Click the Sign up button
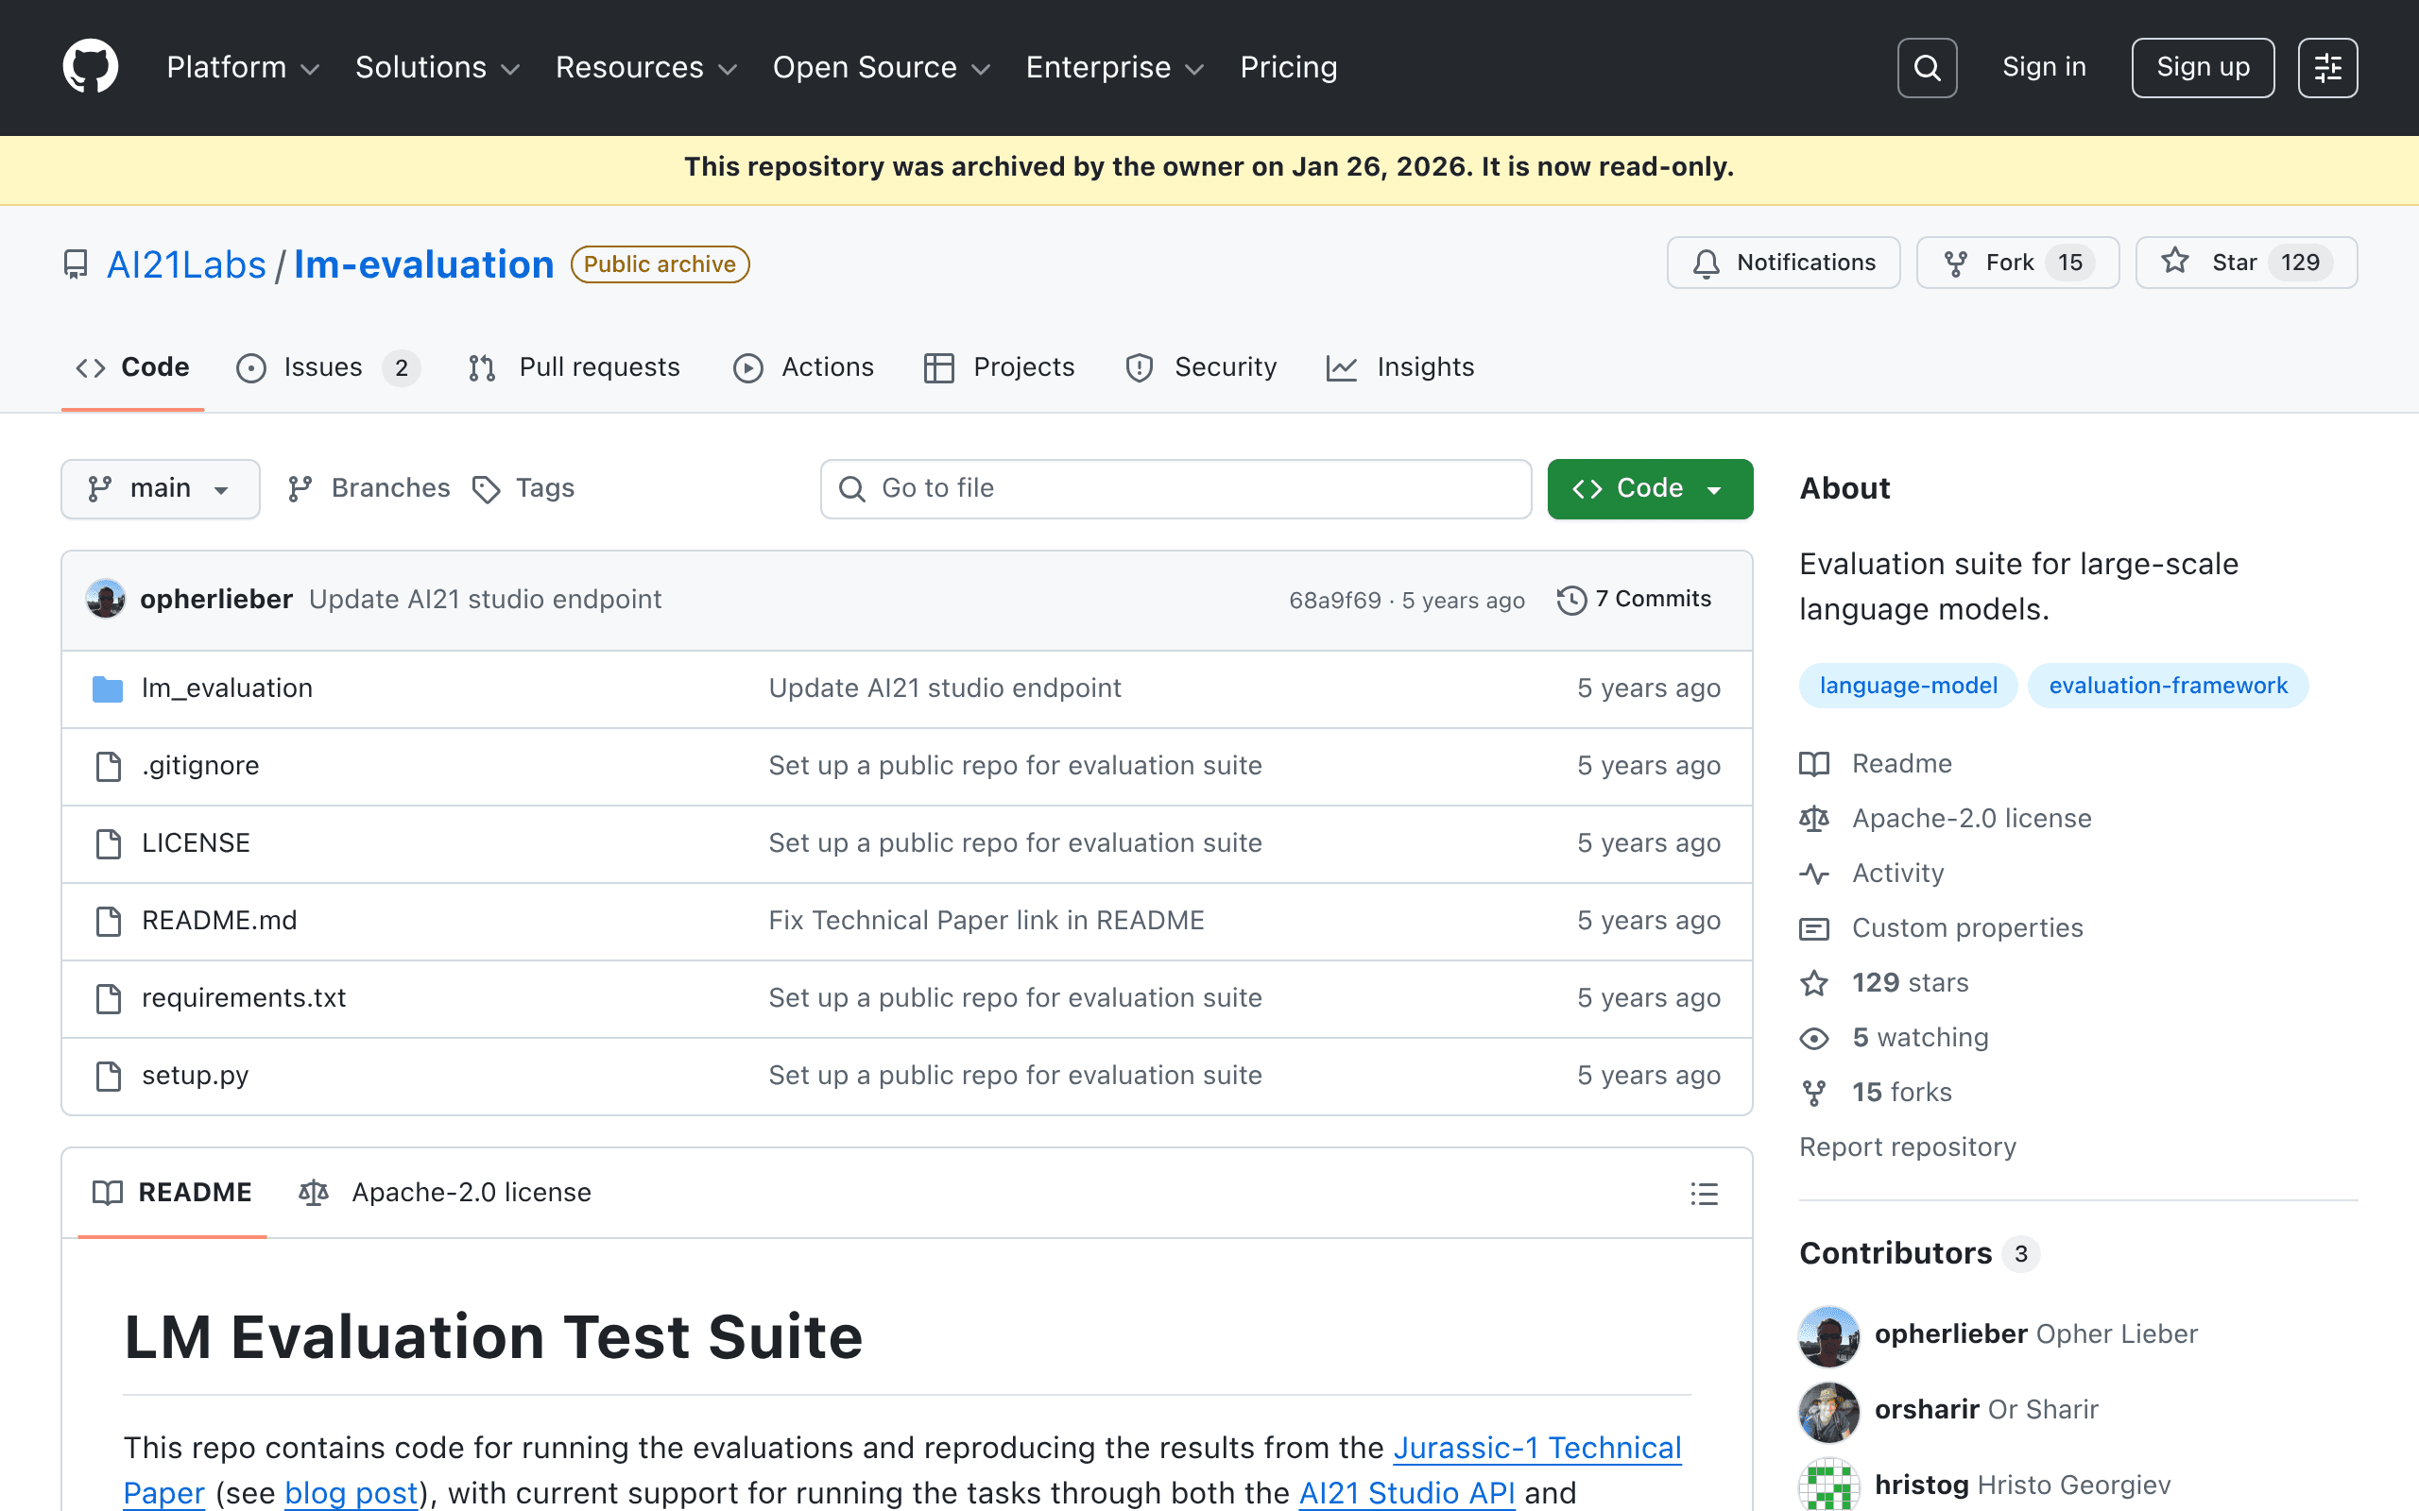 pos(2202,67)
